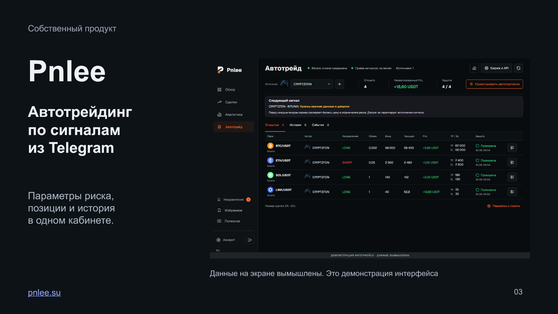
Task: Click the +18,60 USDT unrealized PnL value
Action: (x=406, y=87)
